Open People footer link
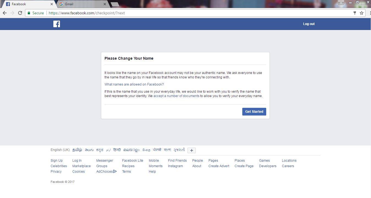This screenshot has height=198, width=371. (197, 161)
